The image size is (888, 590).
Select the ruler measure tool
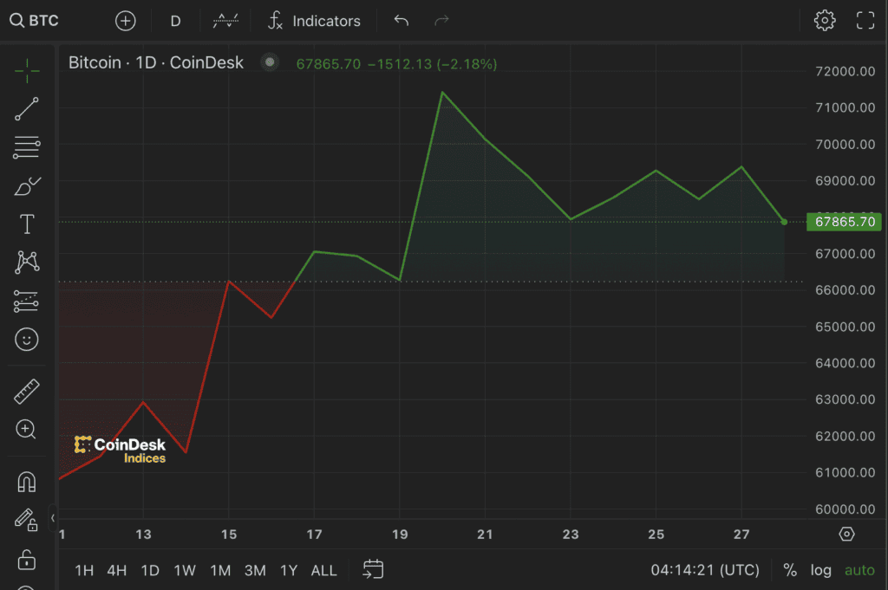[27, 392]
